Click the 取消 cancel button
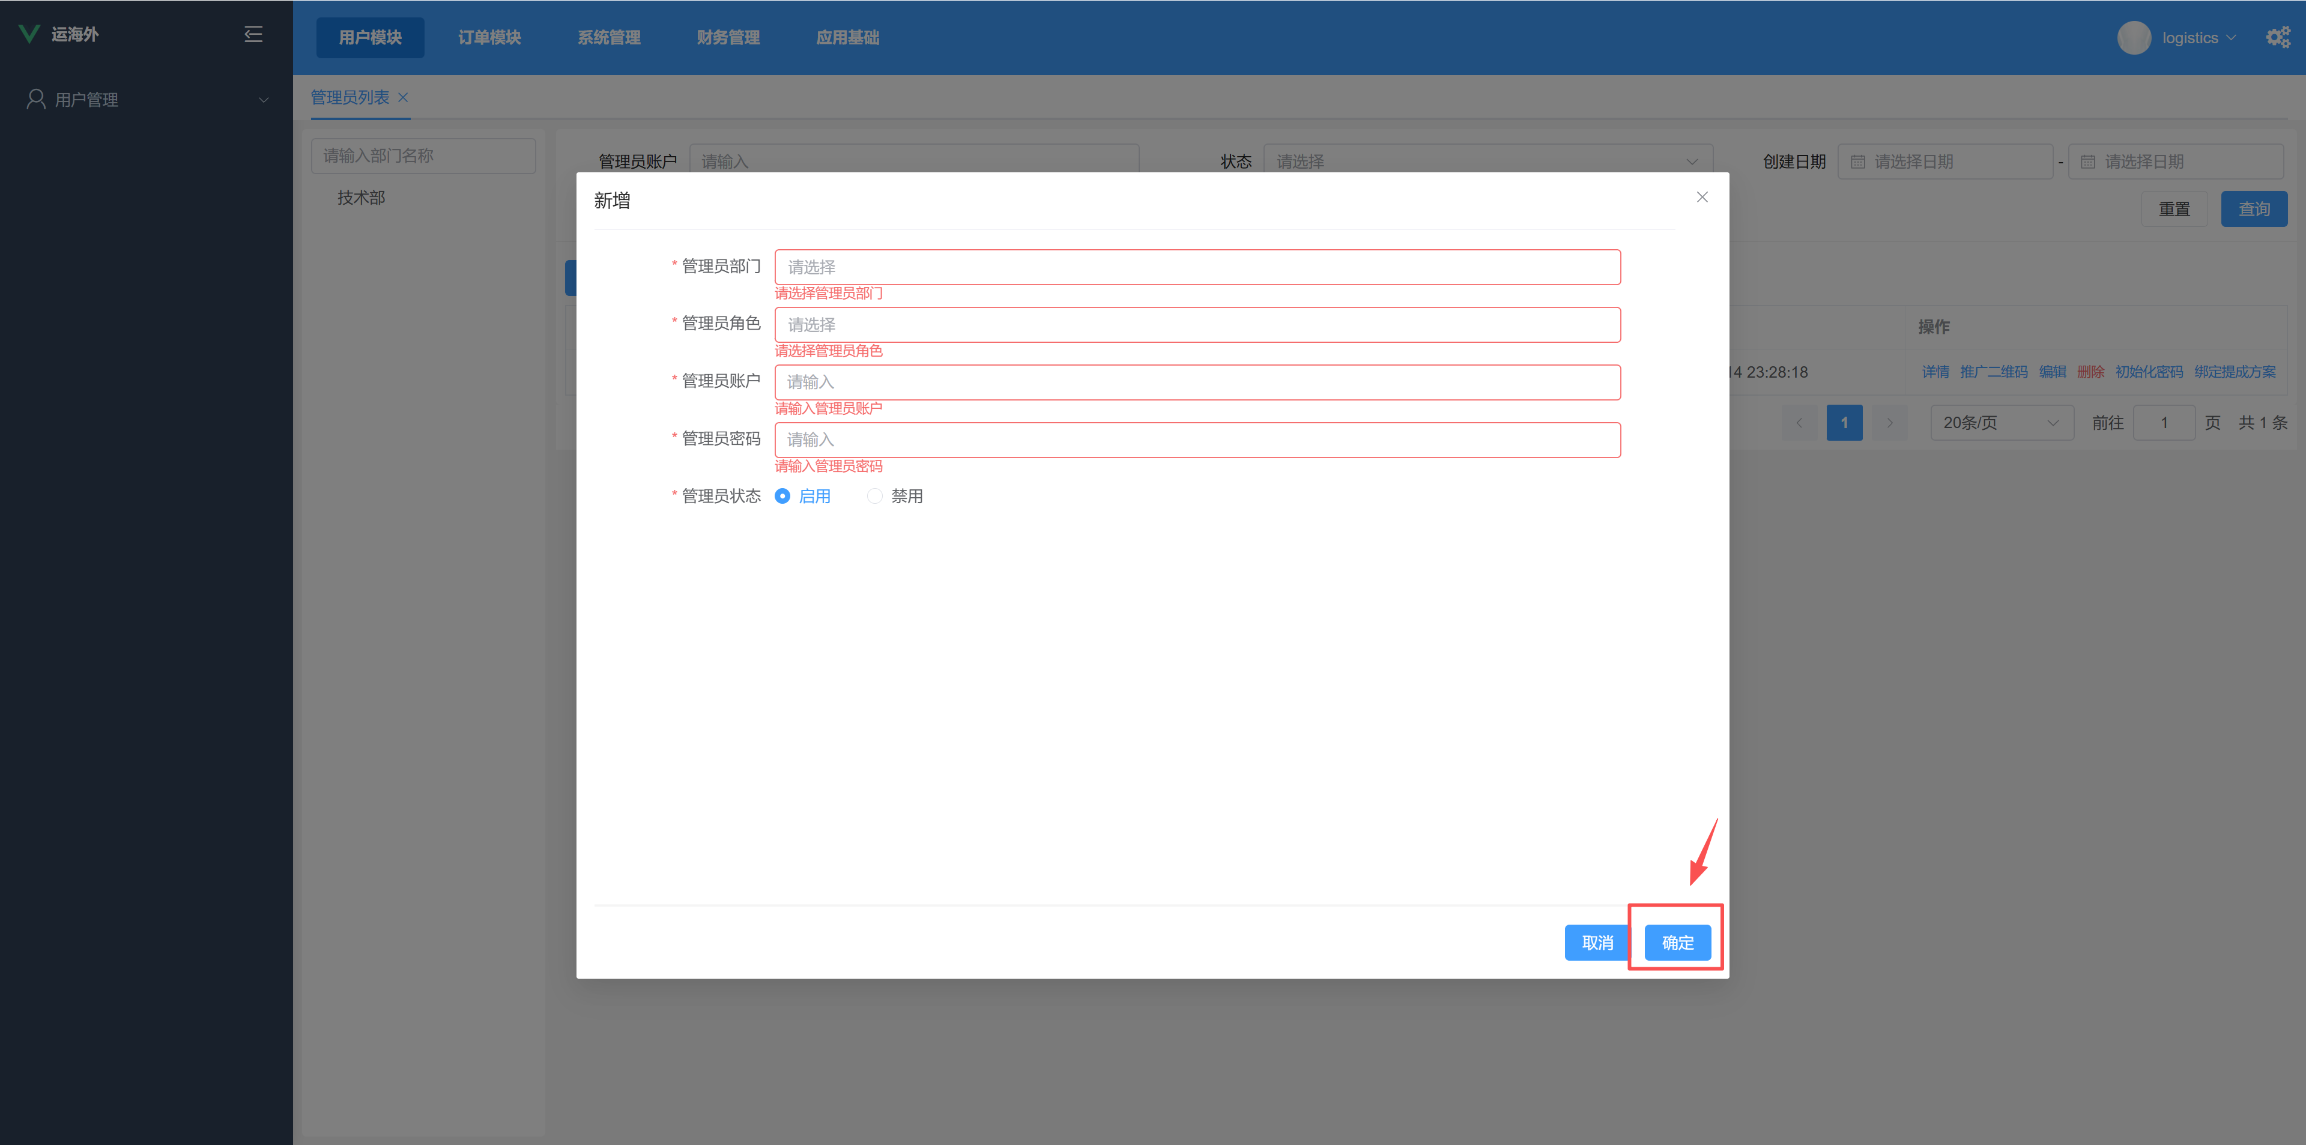This screenshot has width=2306, height=1145. [1597, 943]
